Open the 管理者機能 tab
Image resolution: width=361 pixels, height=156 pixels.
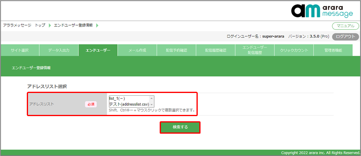point(333,50)
